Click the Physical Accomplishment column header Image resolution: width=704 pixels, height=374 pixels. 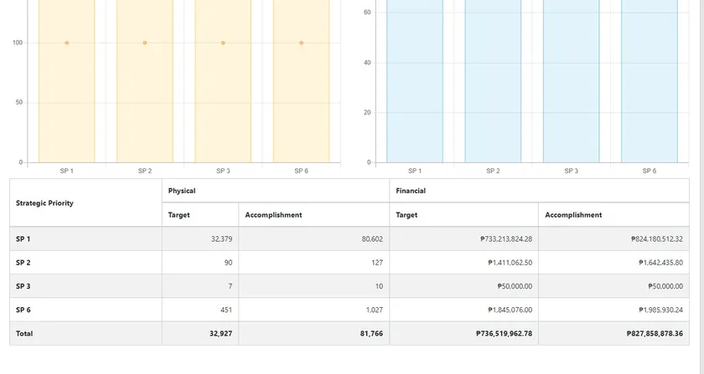click(313, 215)
